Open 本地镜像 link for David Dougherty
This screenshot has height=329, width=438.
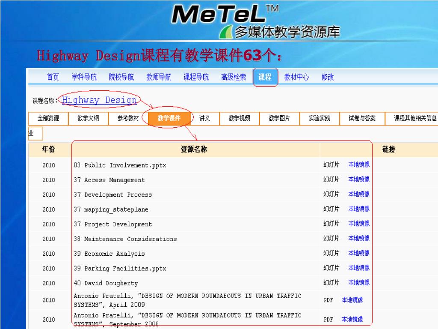(359, 283)
